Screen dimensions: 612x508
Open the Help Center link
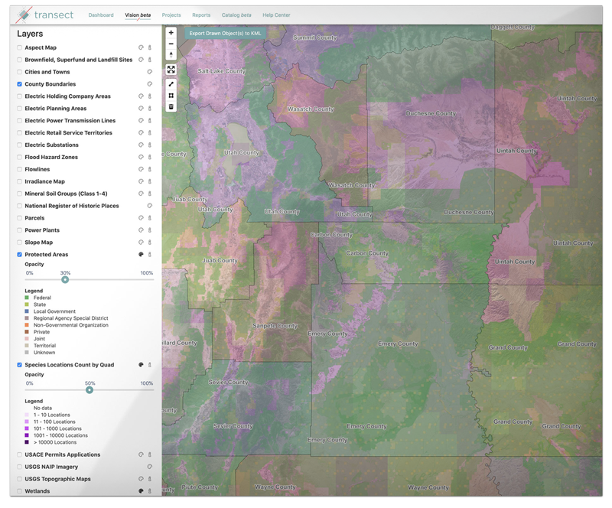tap(276, 15)
